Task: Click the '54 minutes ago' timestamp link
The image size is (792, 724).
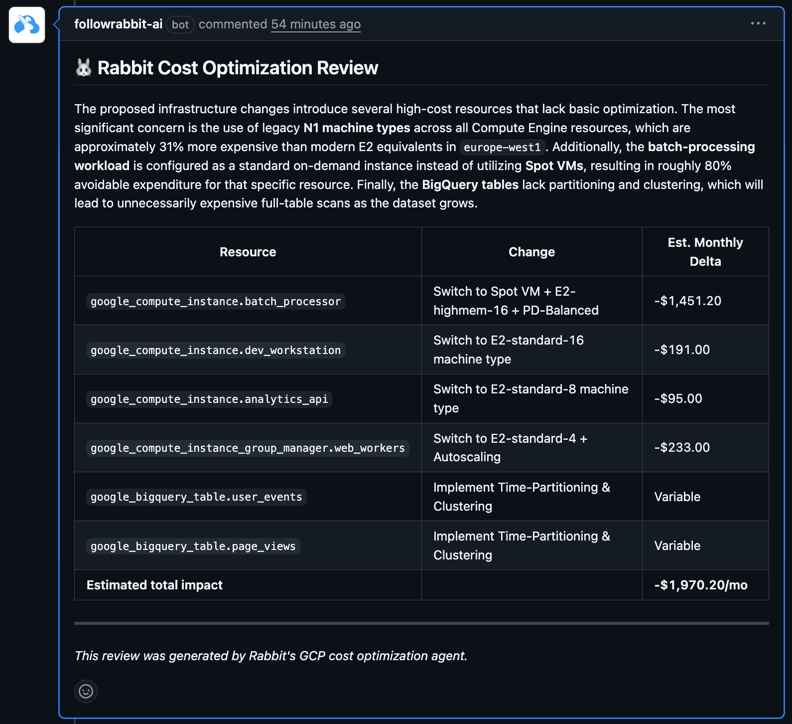Action: [x=316, y=24]
